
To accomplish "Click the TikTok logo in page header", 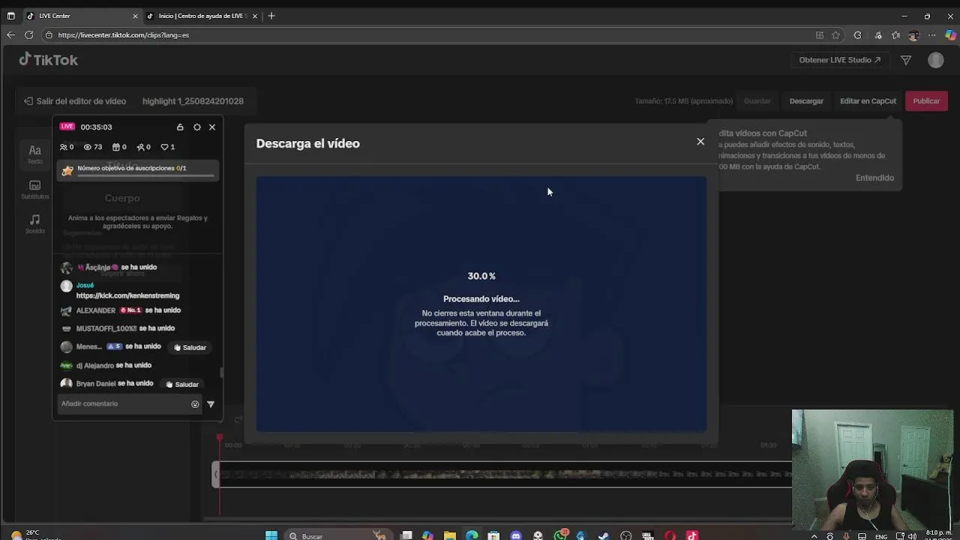I will coord(48,59).
